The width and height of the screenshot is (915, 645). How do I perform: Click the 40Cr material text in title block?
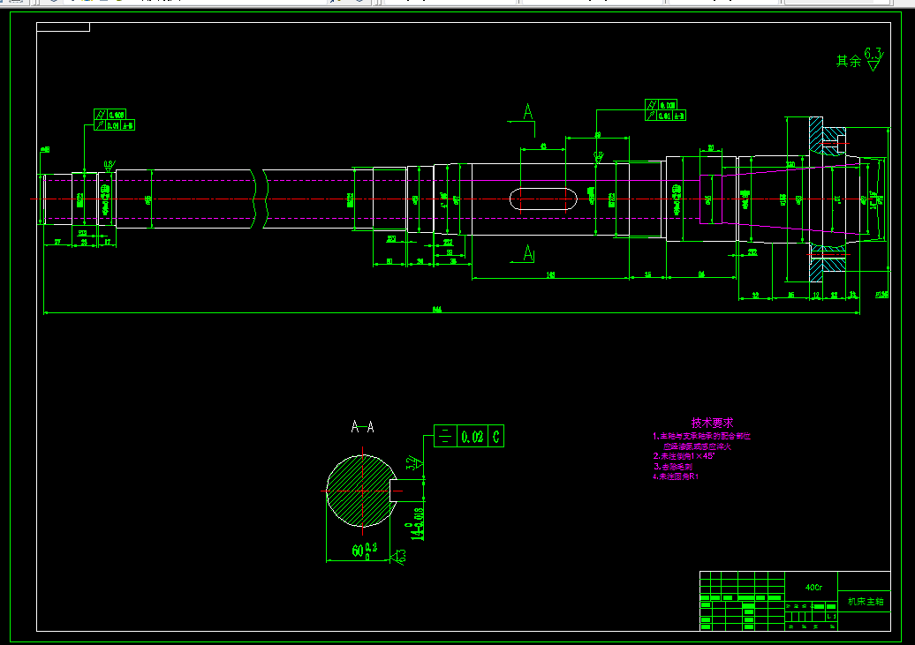click(813, 588)
